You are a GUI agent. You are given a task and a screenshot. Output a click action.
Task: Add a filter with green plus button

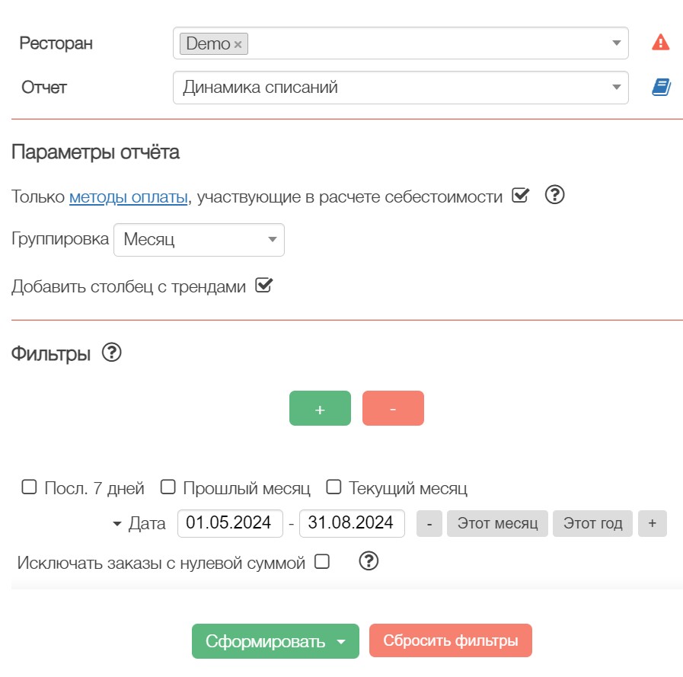(x=320, y=408)
